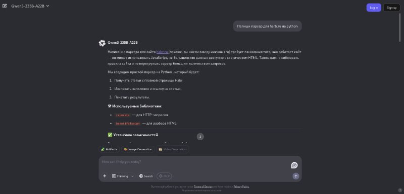Toggle the Thinking mode button
This screenshot has width=404, height=194.
[120, 176]
